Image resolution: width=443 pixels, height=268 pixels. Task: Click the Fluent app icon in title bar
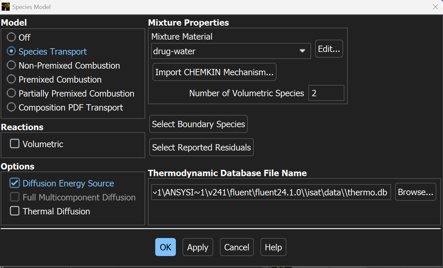(x=6, y=7)
